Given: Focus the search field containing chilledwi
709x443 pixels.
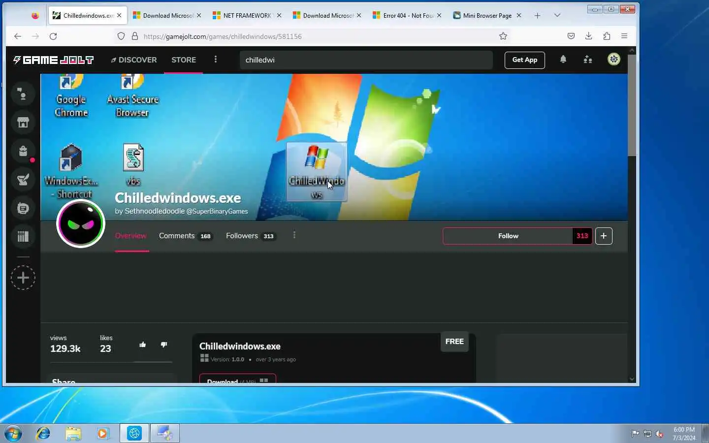Looking at the screenshot, I should (366, 60).
